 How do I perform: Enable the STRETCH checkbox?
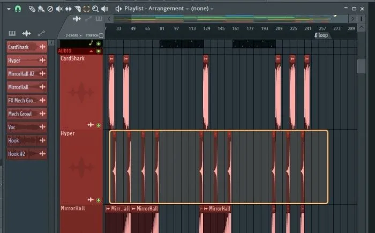click(101, 35)
